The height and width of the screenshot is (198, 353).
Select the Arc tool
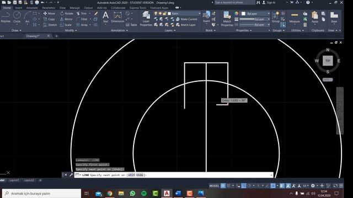[27, 17]
